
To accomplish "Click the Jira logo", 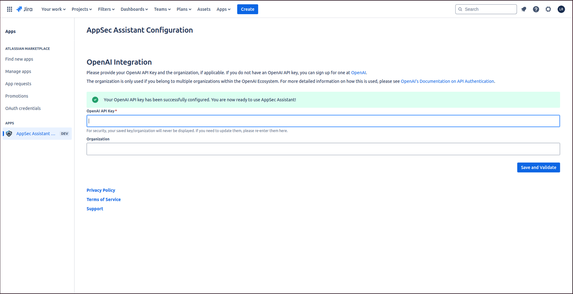I will [x=25, y=9].
